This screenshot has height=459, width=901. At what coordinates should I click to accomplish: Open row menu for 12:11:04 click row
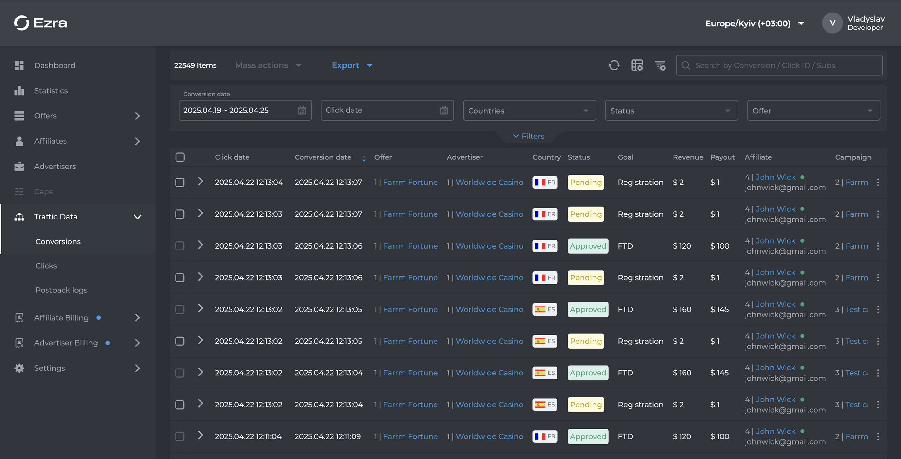tap(878, 436)
